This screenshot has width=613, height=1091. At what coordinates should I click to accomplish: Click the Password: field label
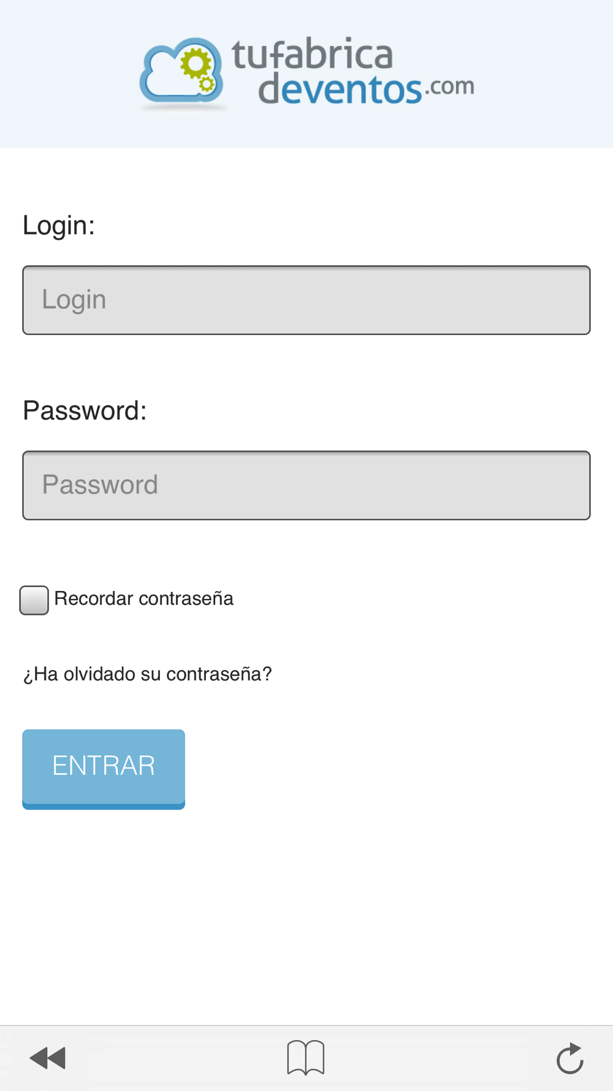point(85,411)
